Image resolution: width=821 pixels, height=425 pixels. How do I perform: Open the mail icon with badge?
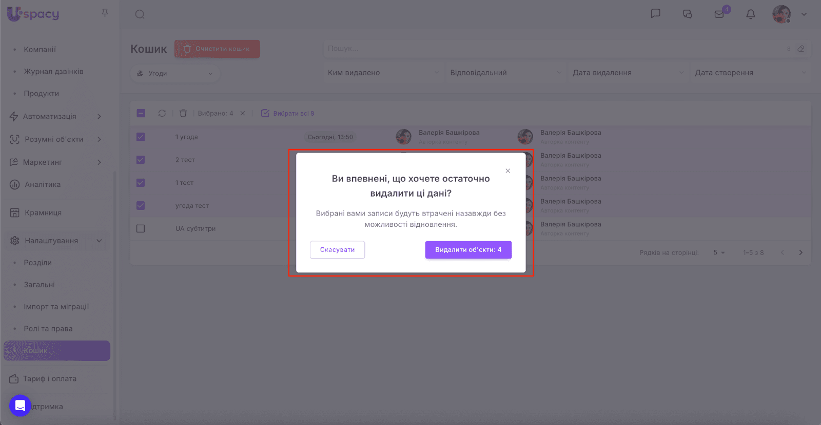pyautogui.click(x=719, y=14)
